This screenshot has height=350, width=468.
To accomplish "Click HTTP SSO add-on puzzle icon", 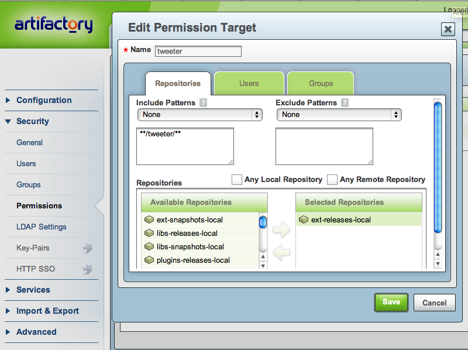I will pos(87,269).
